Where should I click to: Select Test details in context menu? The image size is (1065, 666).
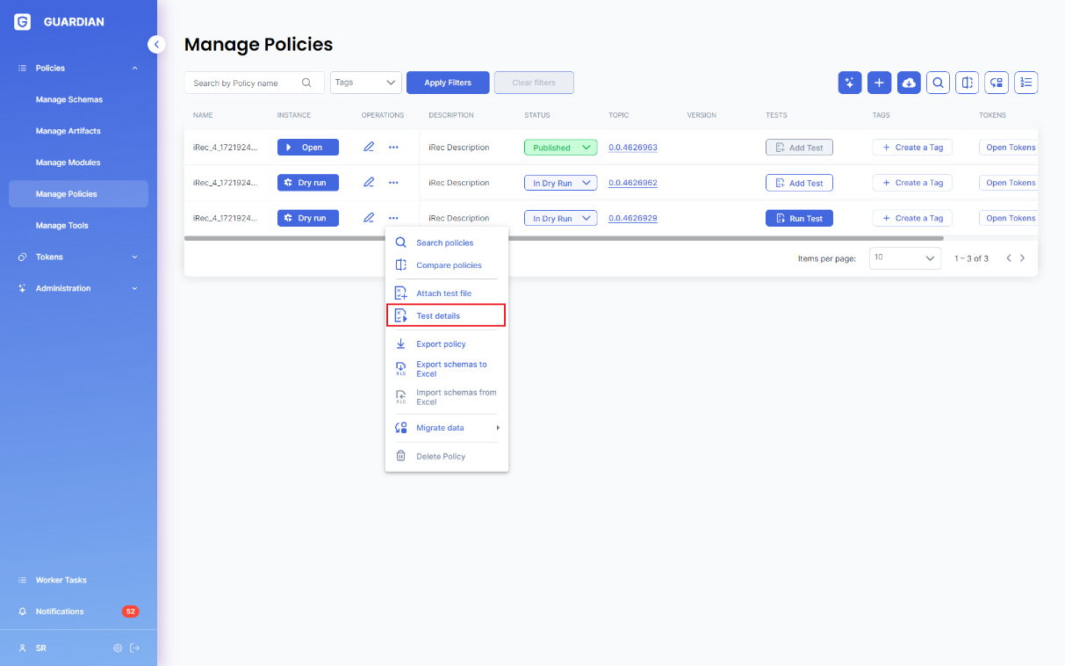pos(446,315)
